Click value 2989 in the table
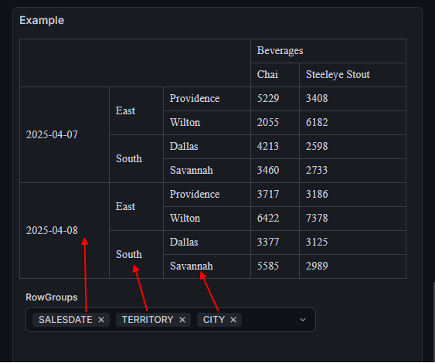This screenshot has height=363, width=435. coord(317,266)
